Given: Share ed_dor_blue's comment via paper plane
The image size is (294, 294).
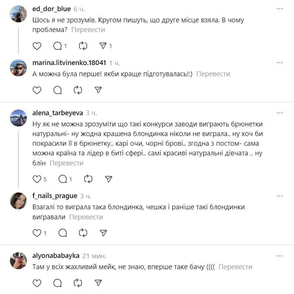Looking at the screenshot, I should pyautogui.click(x=103, y=46).
